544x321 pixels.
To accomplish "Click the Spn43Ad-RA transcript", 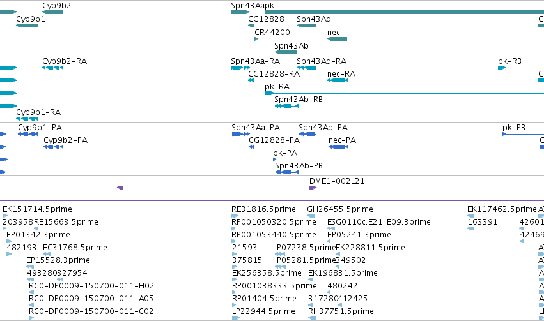I will coord(306,68).
